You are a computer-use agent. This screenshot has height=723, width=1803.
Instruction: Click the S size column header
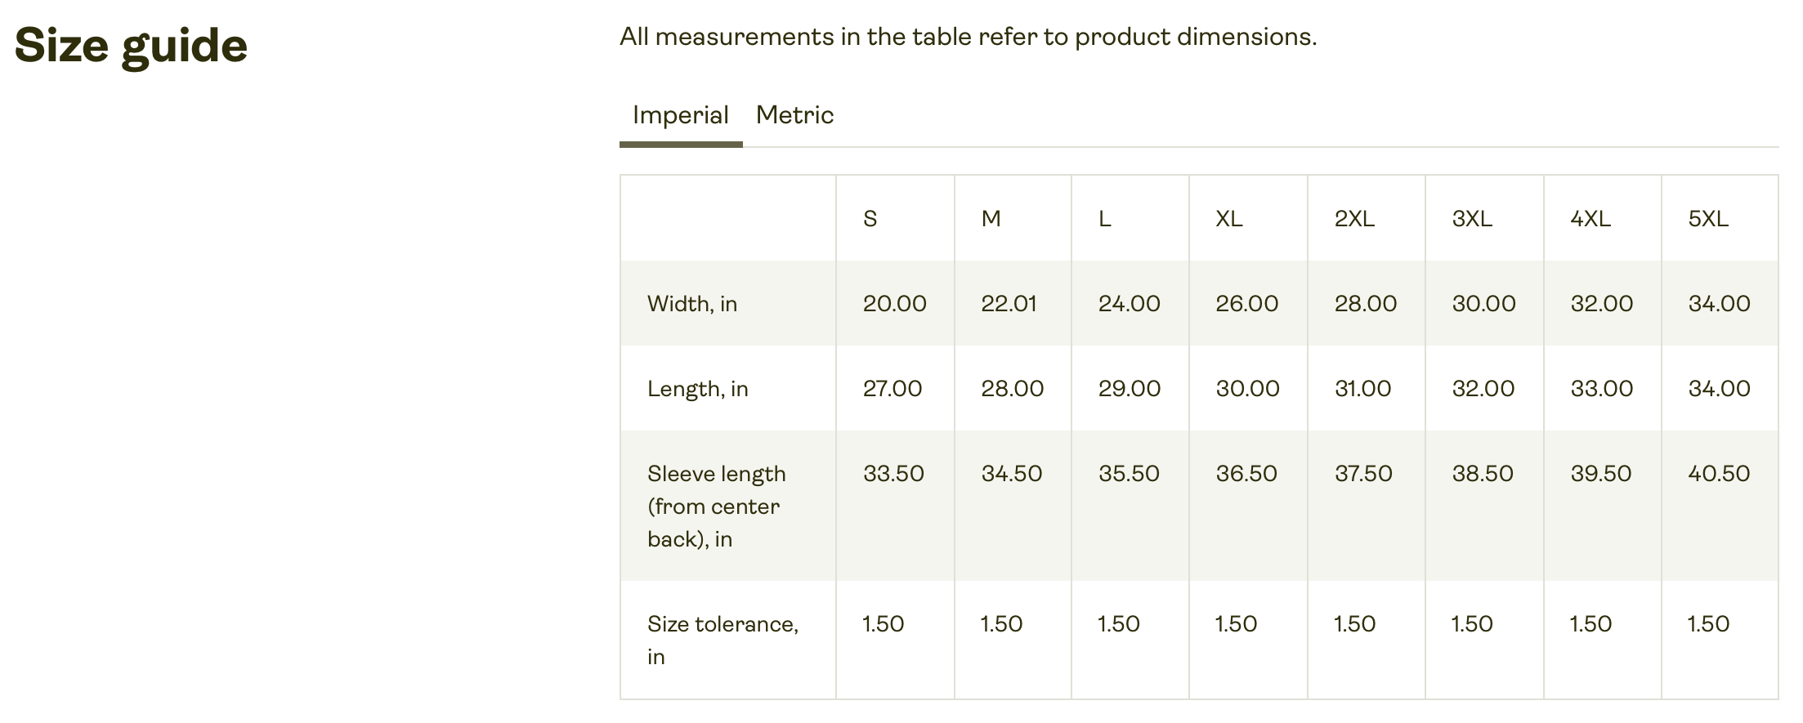(x=870, y=219)
